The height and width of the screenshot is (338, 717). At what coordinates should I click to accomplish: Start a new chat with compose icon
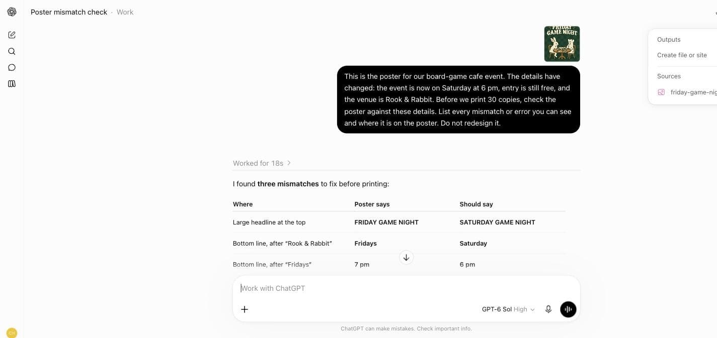tap(12, 35)
